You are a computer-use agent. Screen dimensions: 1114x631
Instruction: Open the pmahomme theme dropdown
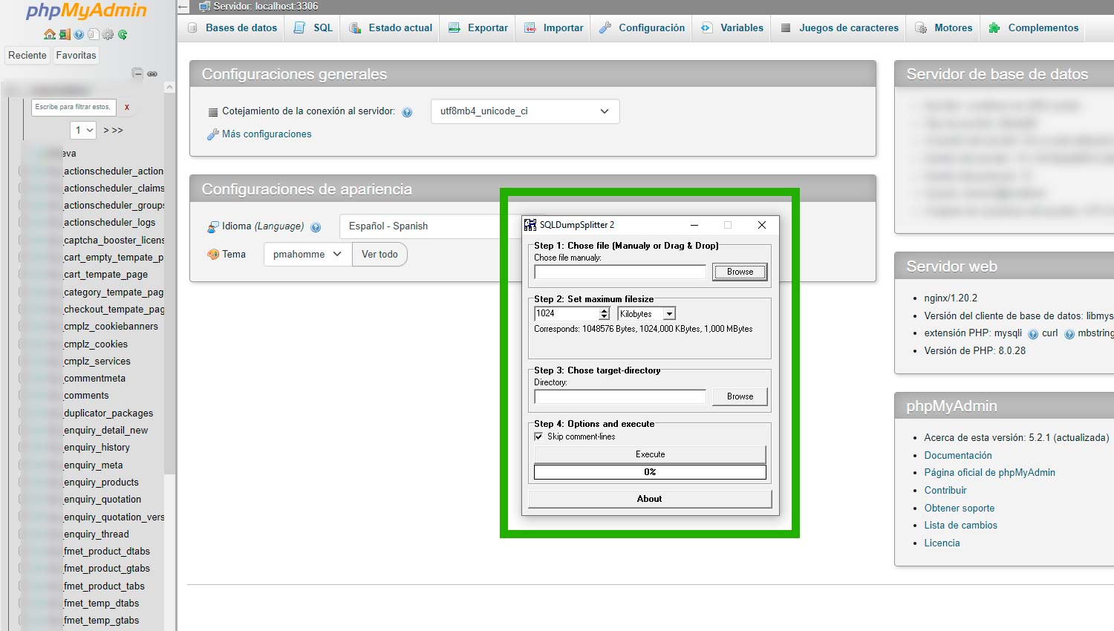click(x=307, y=254)
